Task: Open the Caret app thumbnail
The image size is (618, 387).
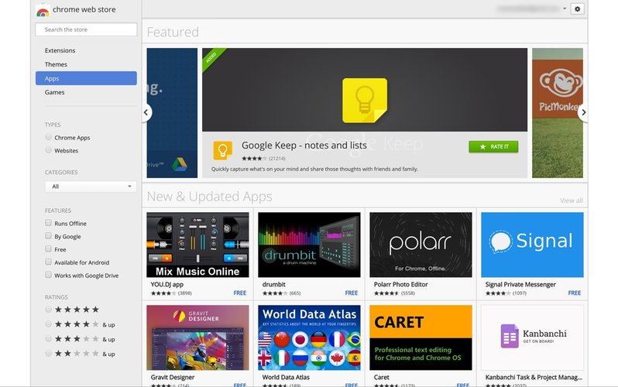Action: (x=421, y=337)
